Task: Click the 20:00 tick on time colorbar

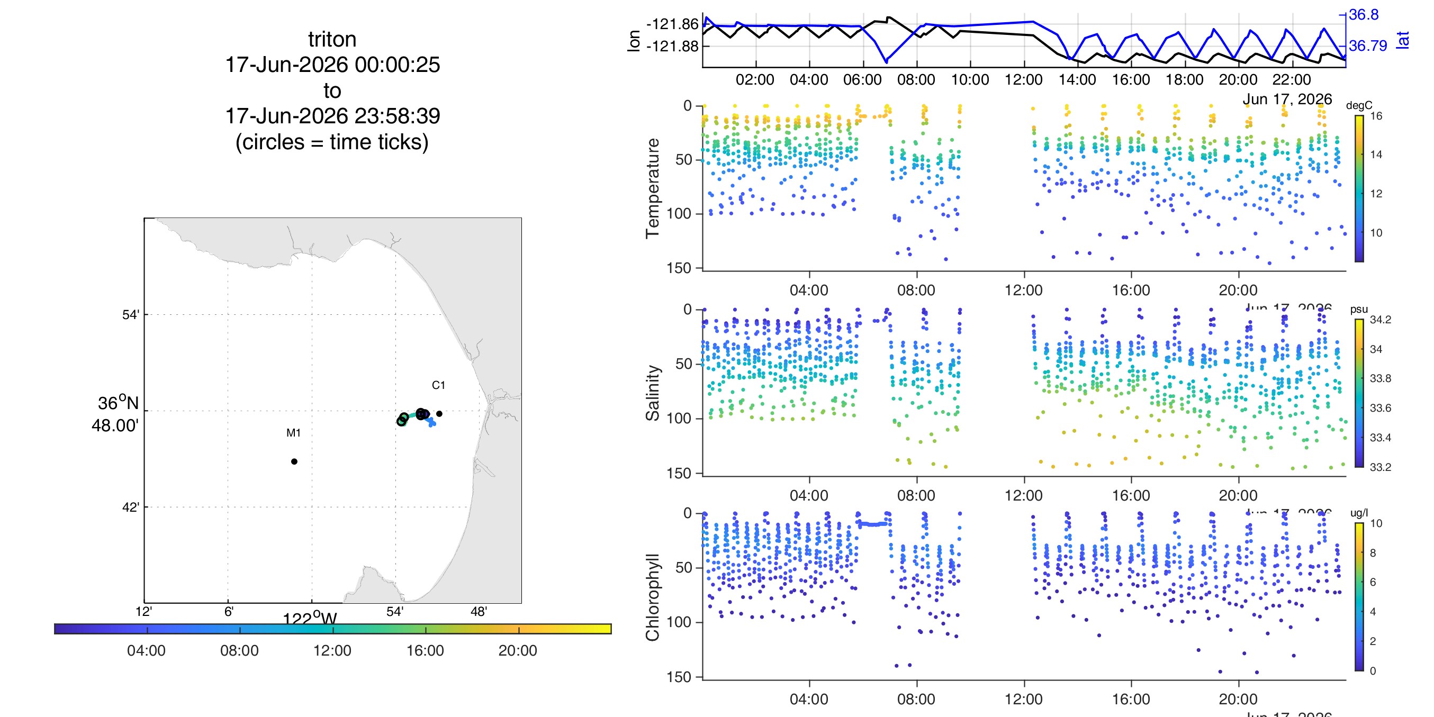Action: [518, 650]
